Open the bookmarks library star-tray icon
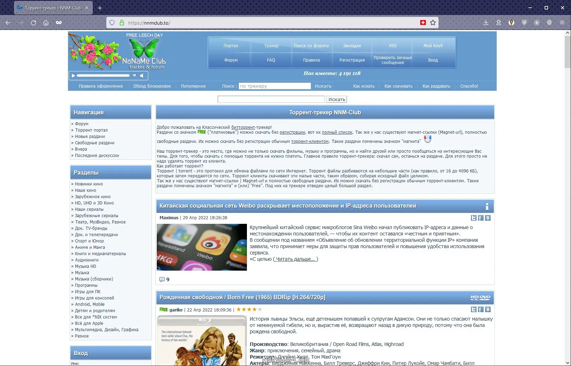Viewport: 571px width, 366px height. [498, 23]
